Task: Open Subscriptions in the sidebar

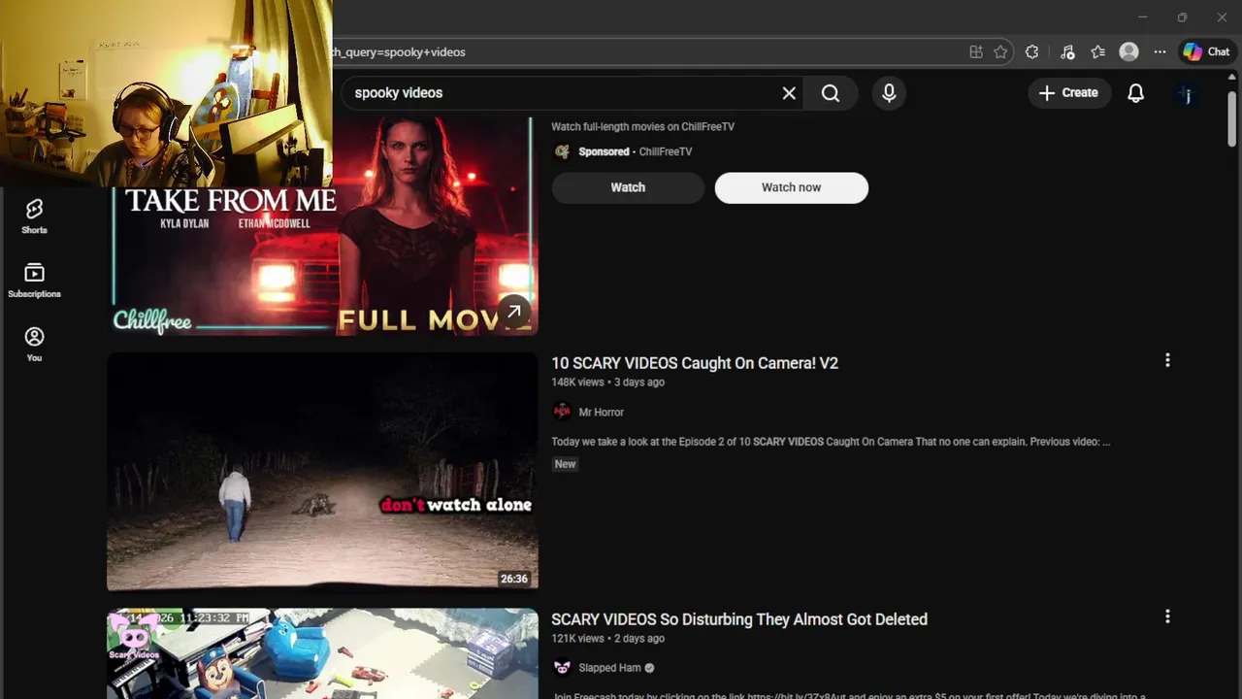Action: click(34, 281)
